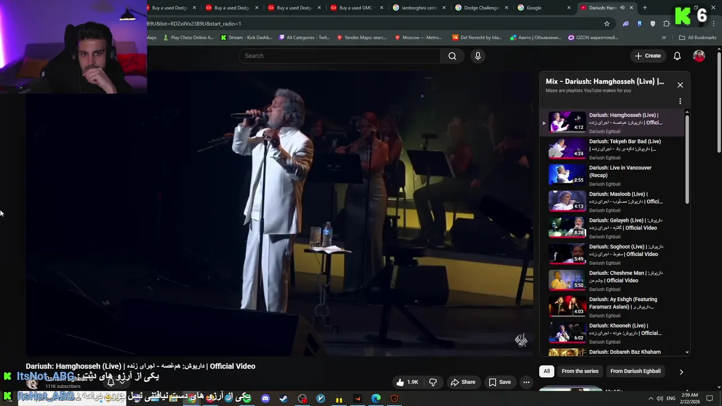Open the Moscow Metro bookmark
Screen dimensions: 722x406
click(418, 38)
